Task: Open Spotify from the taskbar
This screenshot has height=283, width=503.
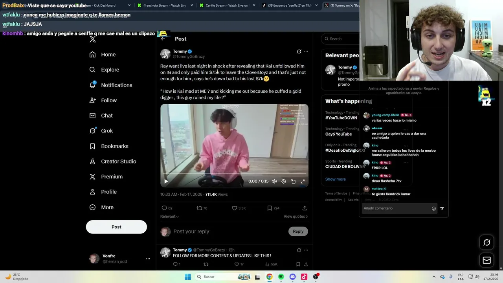Action: tap(281, 277)
